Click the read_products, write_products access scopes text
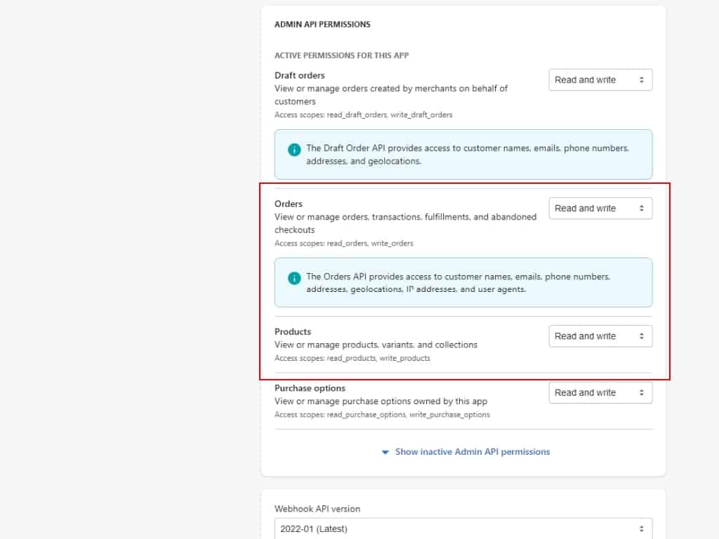Screen dimensions: 719x539 click(352, 358)
